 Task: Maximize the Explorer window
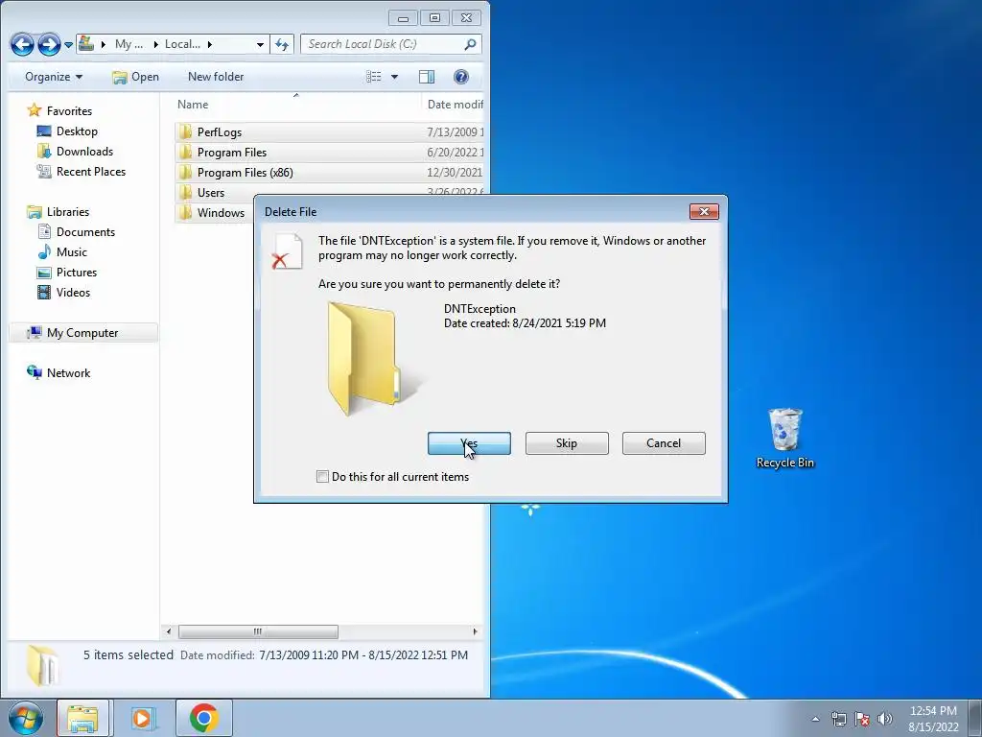(x=434, y=17)
